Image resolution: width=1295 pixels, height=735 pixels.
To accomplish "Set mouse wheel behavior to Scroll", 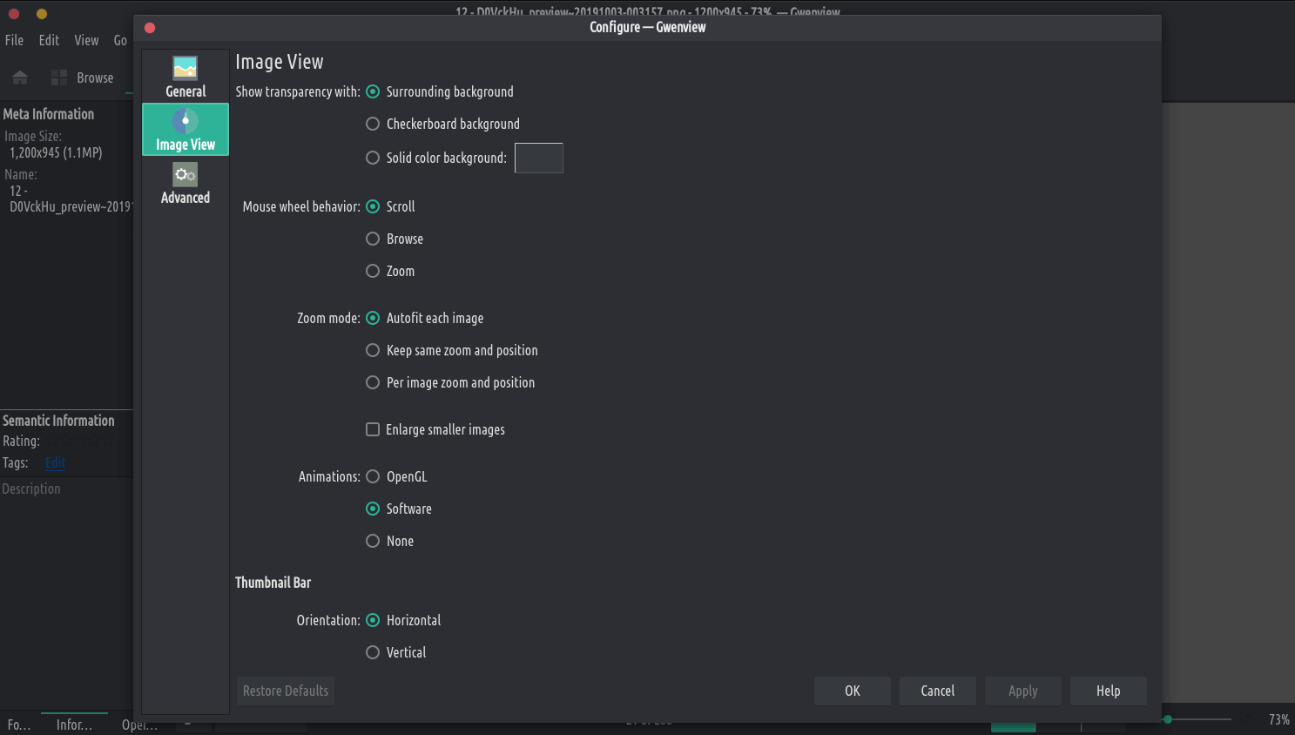I will [x=390, y=206].
